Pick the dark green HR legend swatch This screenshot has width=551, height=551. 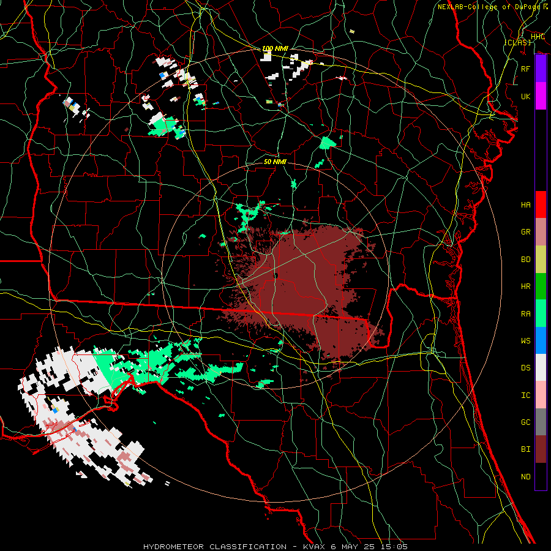pyautogui.click(x=541, y=286)
